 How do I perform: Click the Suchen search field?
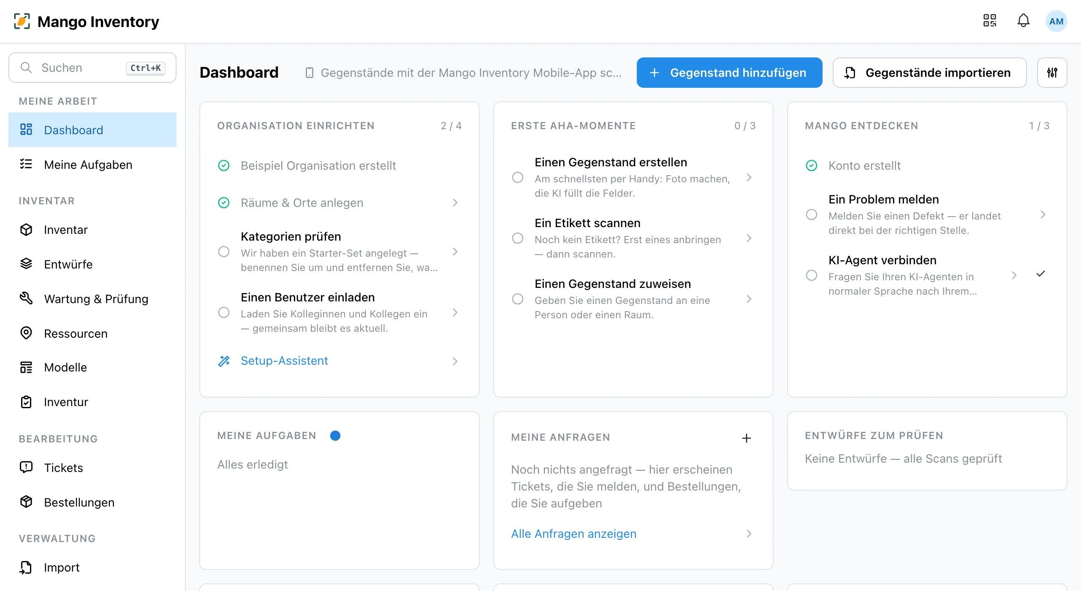point(92,68)
